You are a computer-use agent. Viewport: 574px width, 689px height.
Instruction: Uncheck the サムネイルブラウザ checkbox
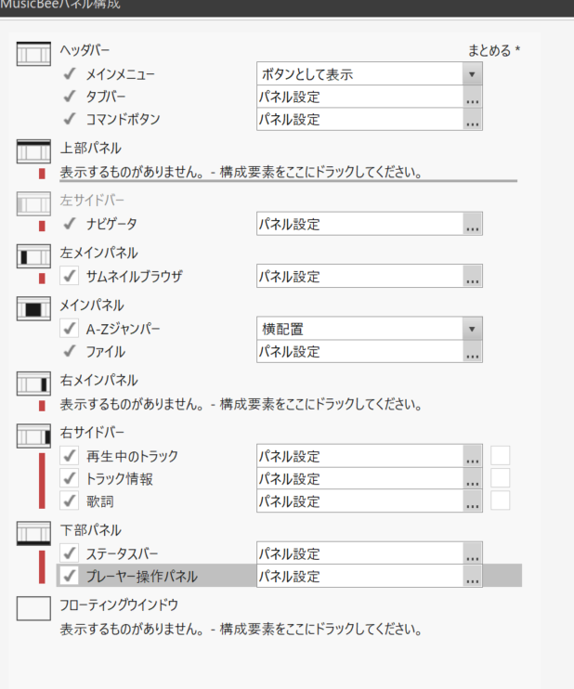coord(69,276)
